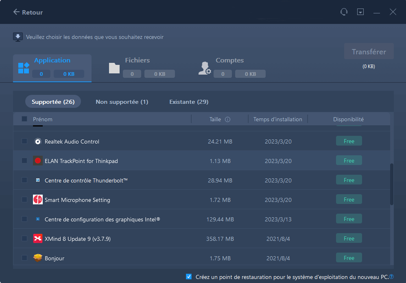This screenshot has height=283, width=406.
Task: Select the Intel graphics configuration center icon
Action: click(37, 219)
